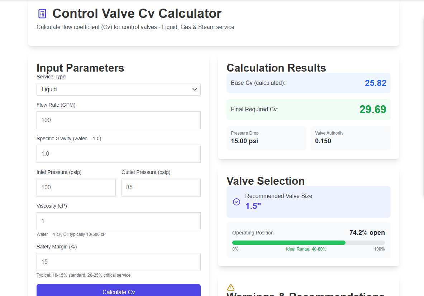424x296 pixels.
Task: Click the calculator icon in the header
Action: 42,13
